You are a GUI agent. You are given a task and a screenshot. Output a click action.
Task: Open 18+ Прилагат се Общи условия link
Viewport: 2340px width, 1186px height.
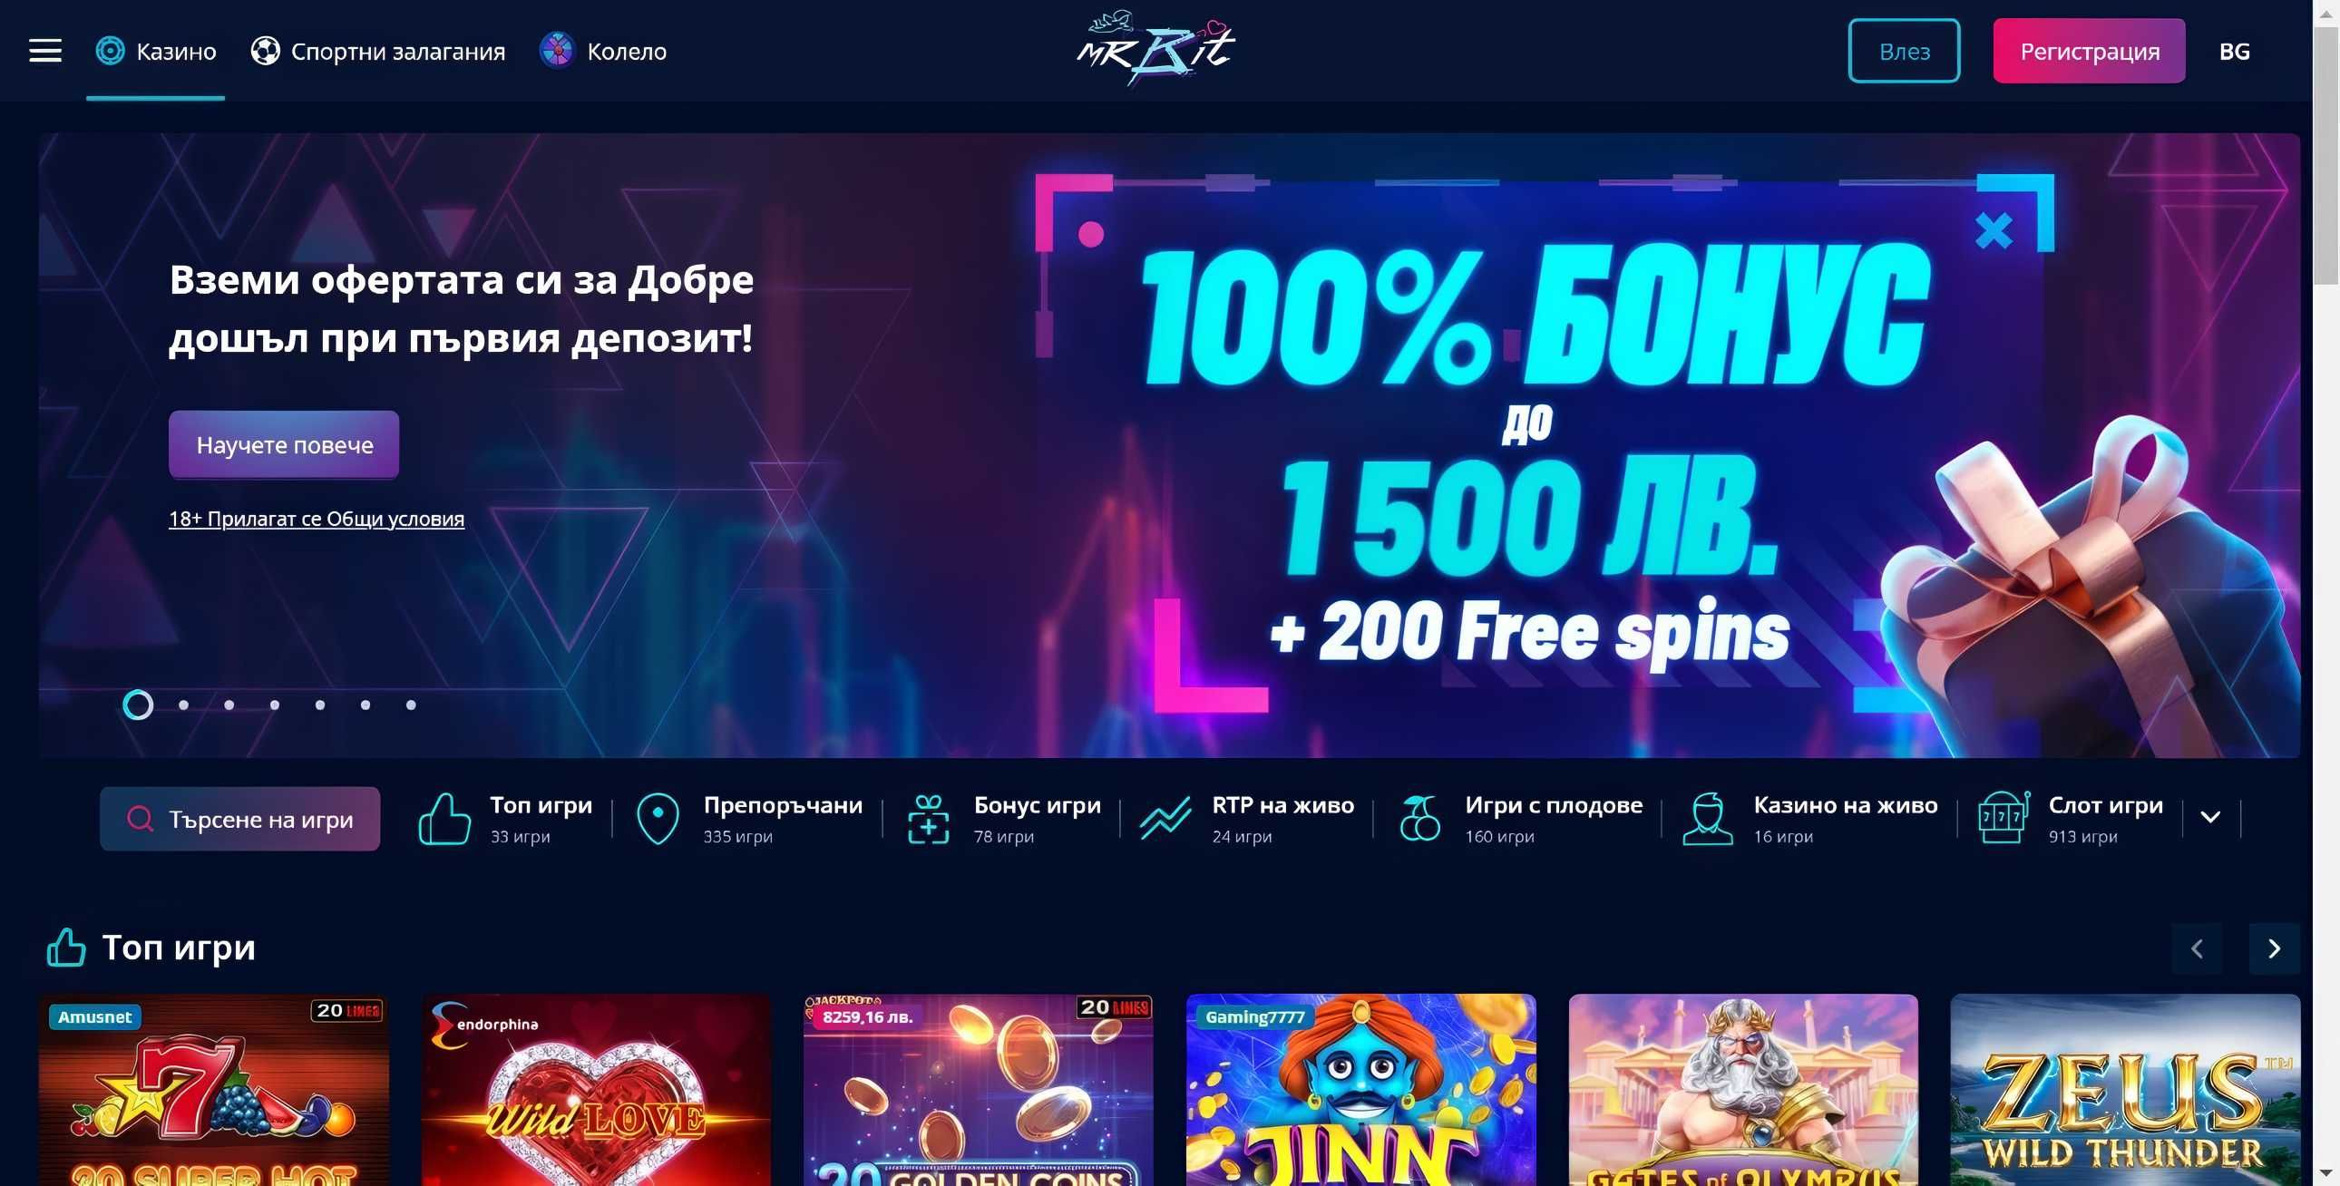[317, 519]
